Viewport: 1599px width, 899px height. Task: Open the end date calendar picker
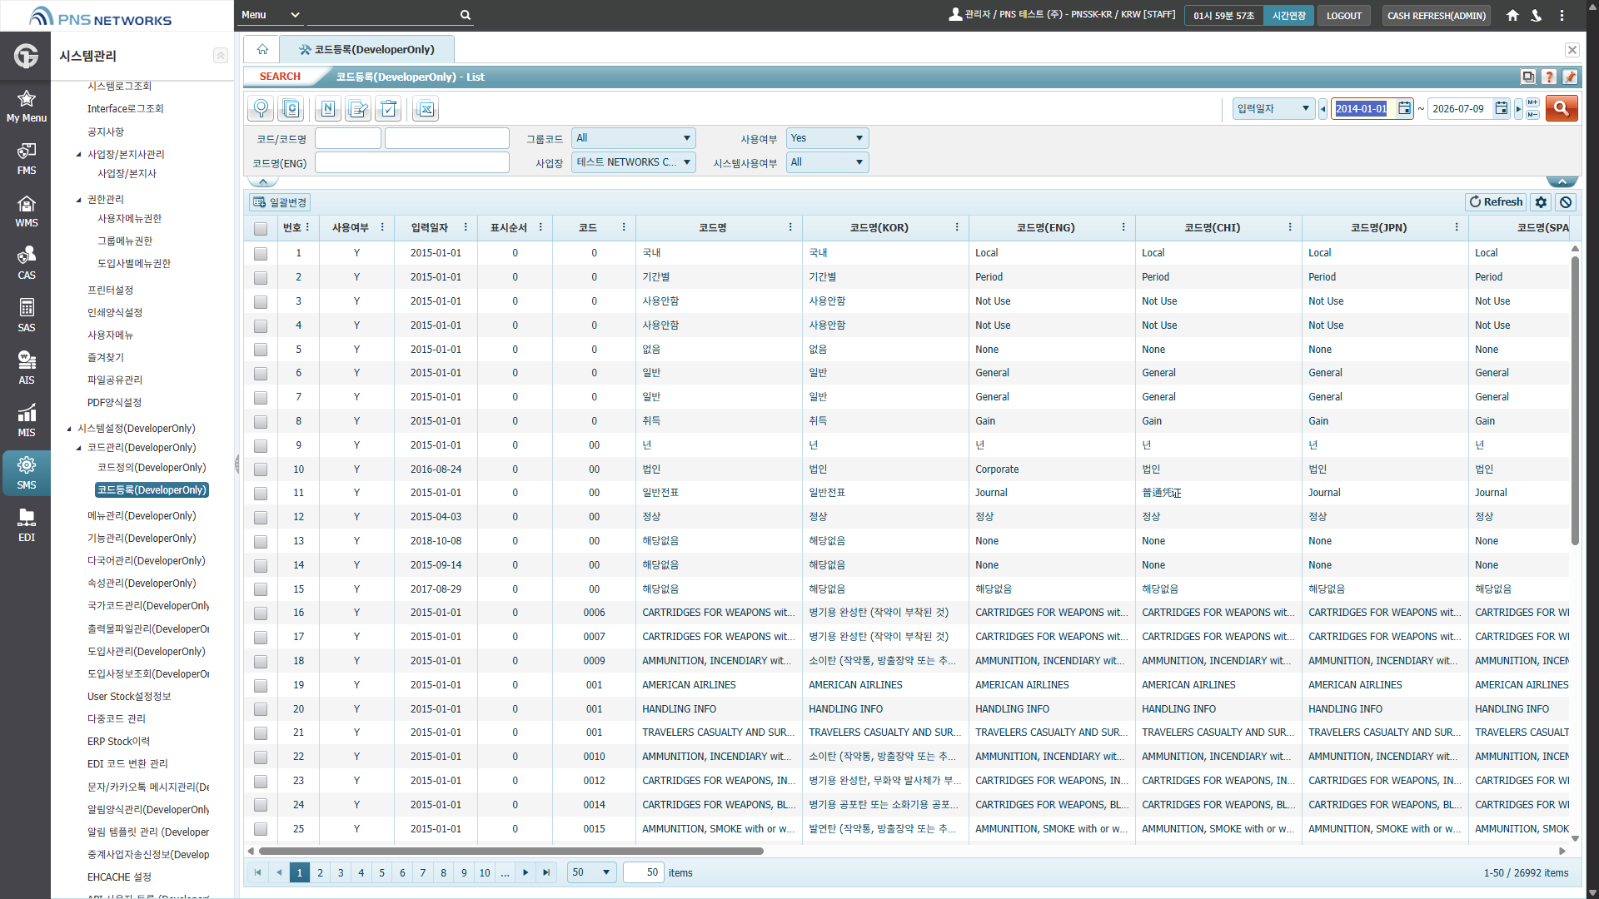(x=1501, y=108)
